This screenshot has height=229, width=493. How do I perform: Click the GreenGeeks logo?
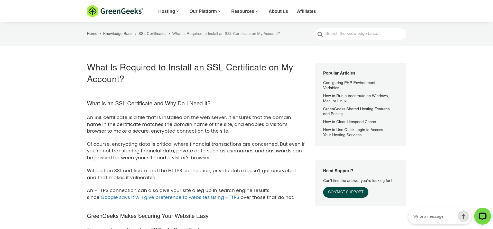115,11
